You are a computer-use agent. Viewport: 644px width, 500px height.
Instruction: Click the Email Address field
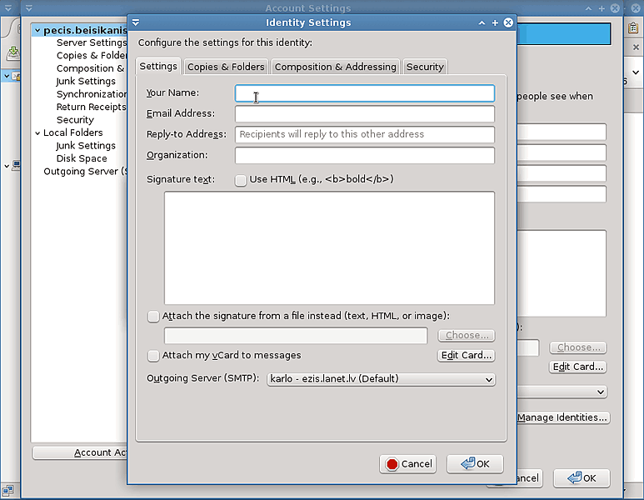tap(365, 114)
